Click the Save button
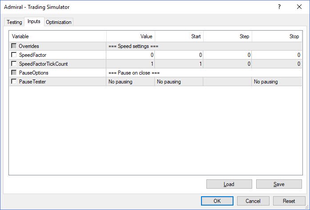310x210 pixels. 279,184
